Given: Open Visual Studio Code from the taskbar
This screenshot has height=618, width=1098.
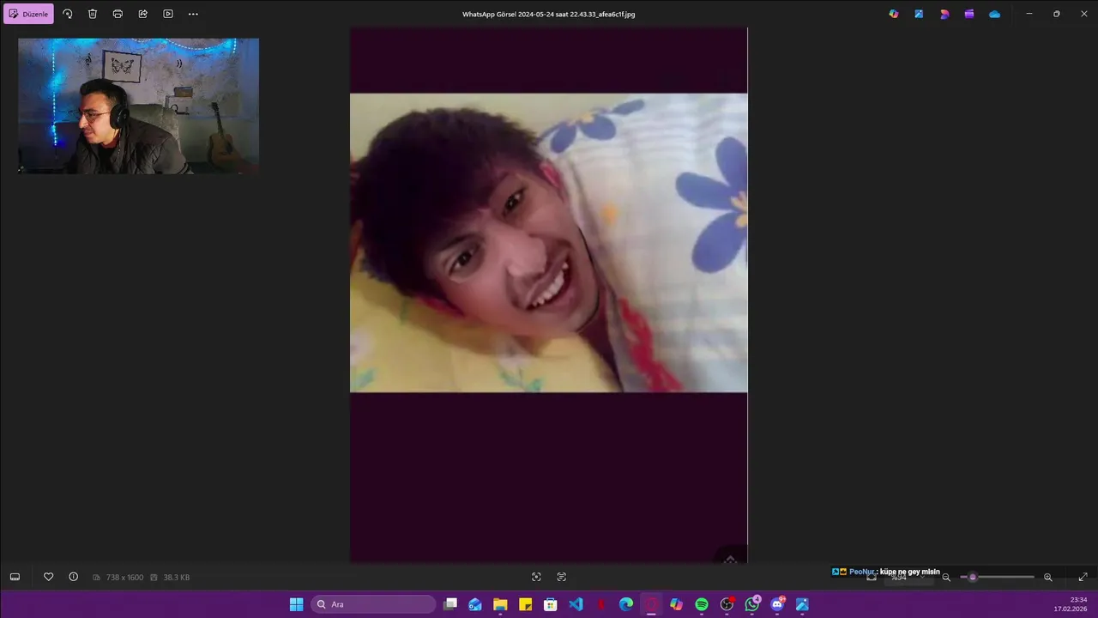Looking at the screenshot, I should pos(576,604).
